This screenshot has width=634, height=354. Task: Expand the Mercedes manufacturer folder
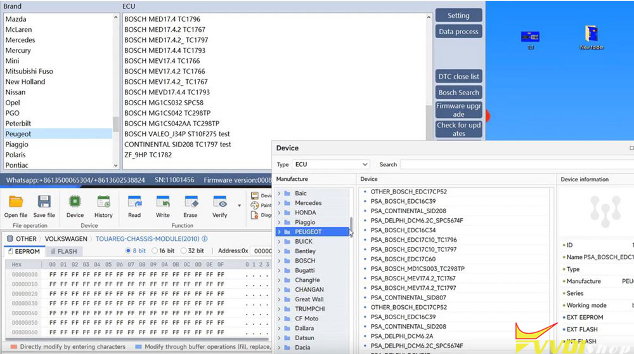click(279, 203)
